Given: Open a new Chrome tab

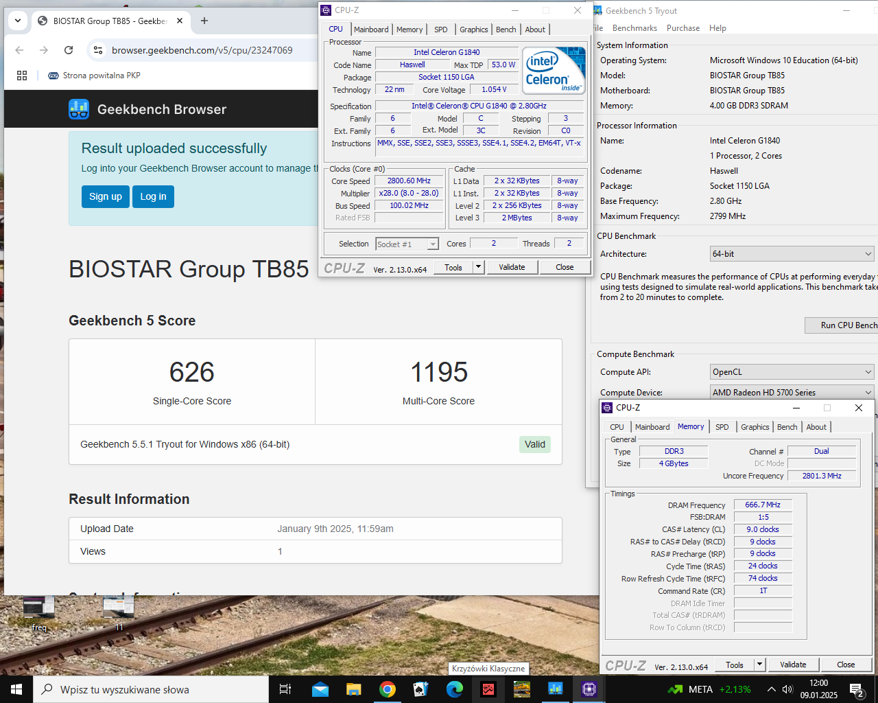Looking at the screenshot, I should click(204, 21).
